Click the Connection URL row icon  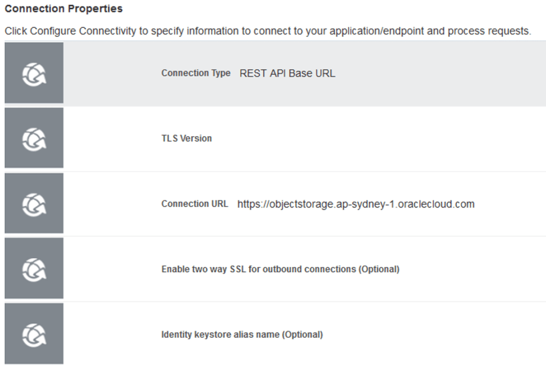[34, 204]
